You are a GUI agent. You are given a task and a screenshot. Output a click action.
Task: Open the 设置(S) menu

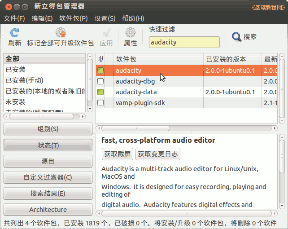[105, 18]
